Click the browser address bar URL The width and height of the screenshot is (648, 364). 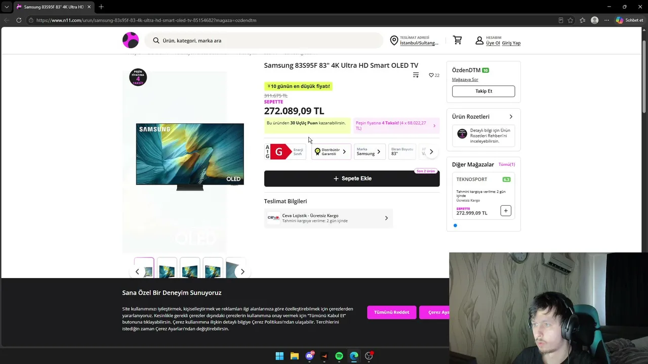(x=146, y=20)
